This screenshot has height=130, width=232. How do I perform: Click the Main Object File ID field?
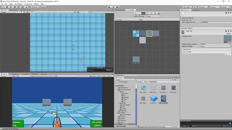point(216,22)
